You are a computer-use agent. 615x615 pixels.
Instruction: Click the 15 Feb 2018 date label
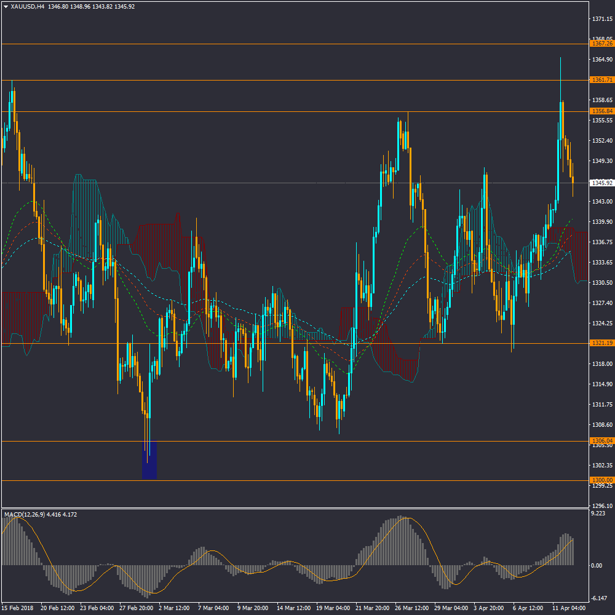coord(18,608)
